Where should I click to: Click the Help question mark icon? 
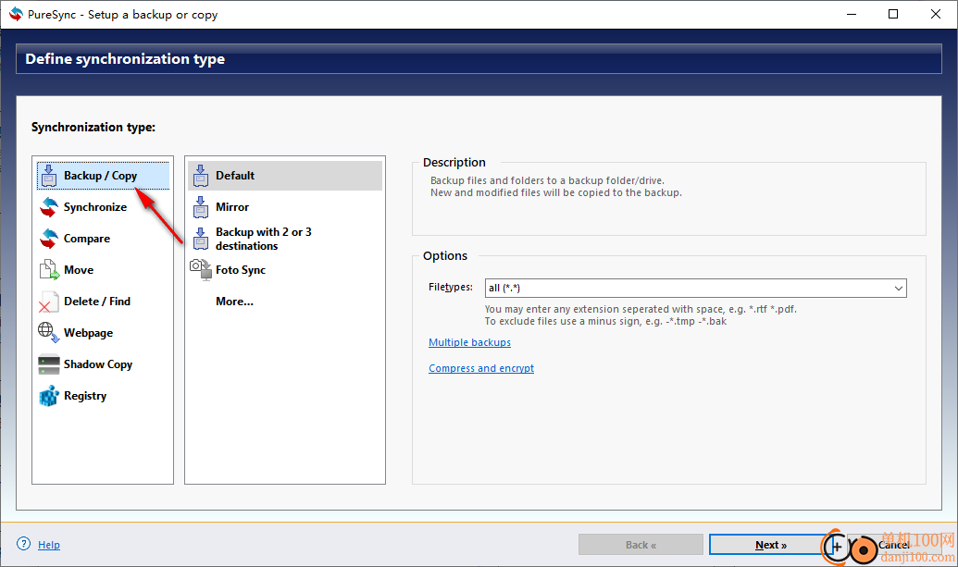click(23, 544)
